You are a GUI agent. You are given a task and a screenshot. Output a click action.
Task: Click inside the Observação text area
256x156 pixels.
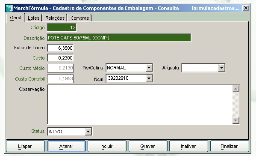pyautogui.click(x=140, y=105)
